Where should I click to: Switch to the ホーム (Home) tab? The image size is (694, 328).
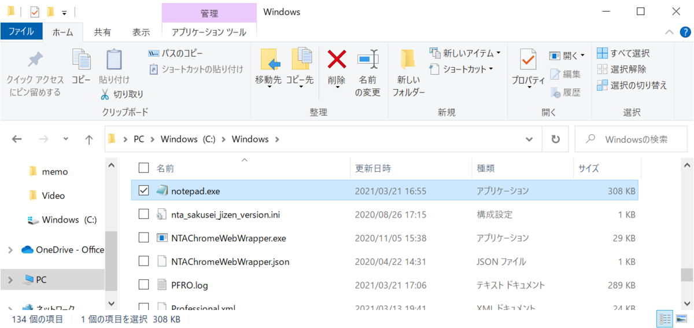click(63, 32)
